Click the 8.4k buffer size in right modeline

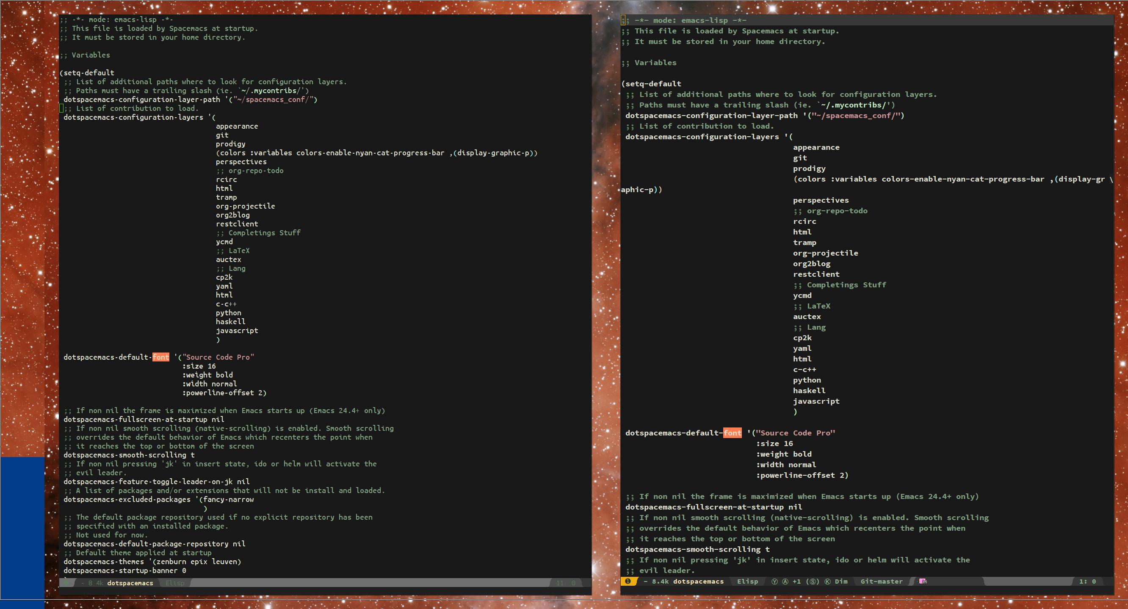(661, 581)
